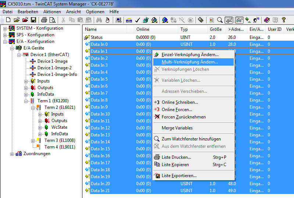The width and height of the screenshot is (294, 198).
Task: Select Online Forcen in the context menu
Action: [194, 110]
